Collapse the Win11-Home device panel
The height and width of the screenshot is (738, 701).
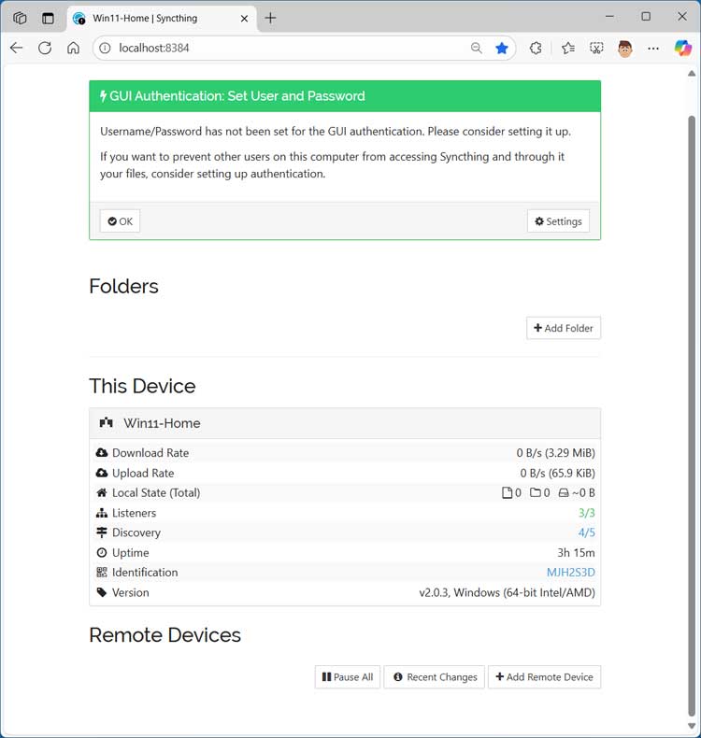click(345, 423)
